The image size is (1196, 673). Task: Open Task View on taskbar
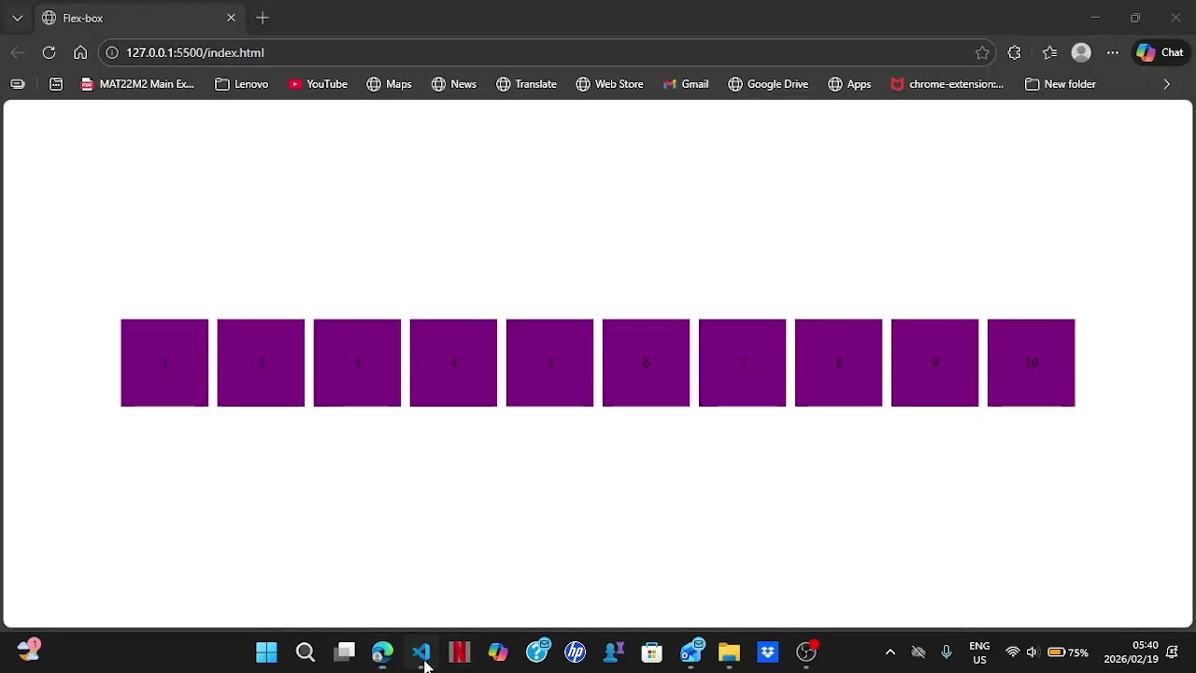(345, 652)
